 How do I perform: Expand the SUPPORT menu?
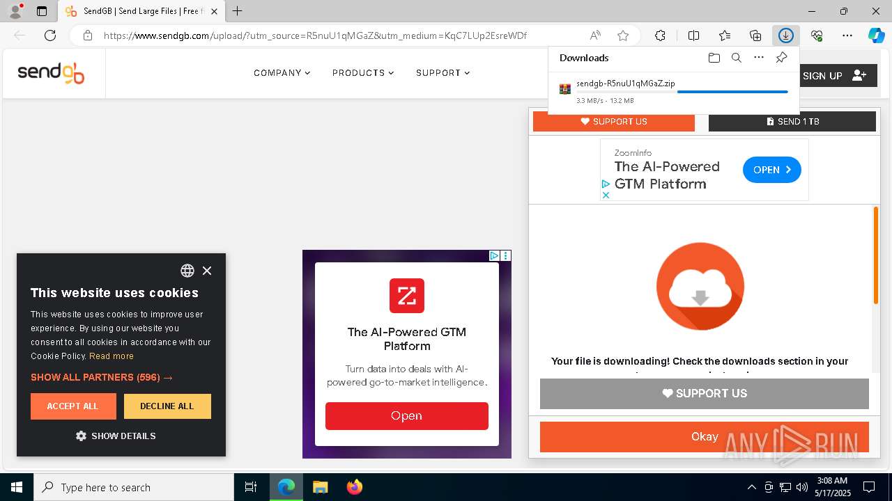tap(443, 73)
